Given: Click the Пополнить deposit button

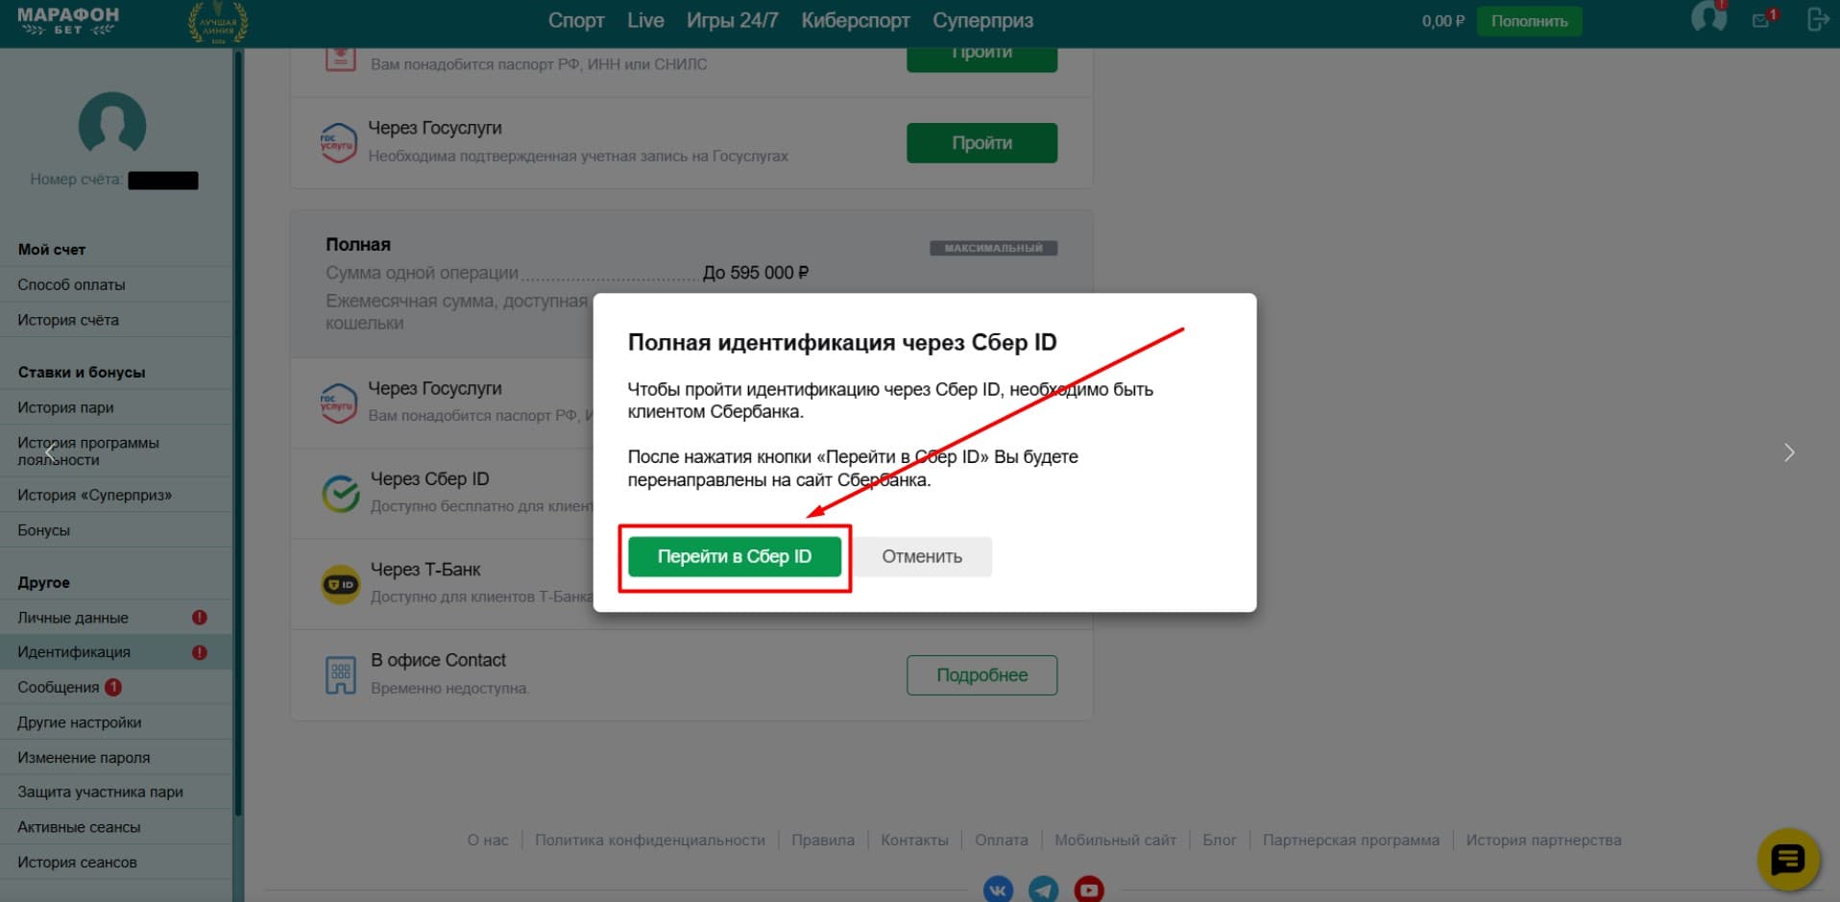Looking at the screenshot, I should coord(1529,20).
